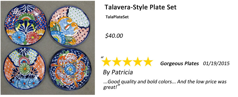Select the top-left dark blue floral plate
This screenshot has height=97, width=238.
click(25, 25)
